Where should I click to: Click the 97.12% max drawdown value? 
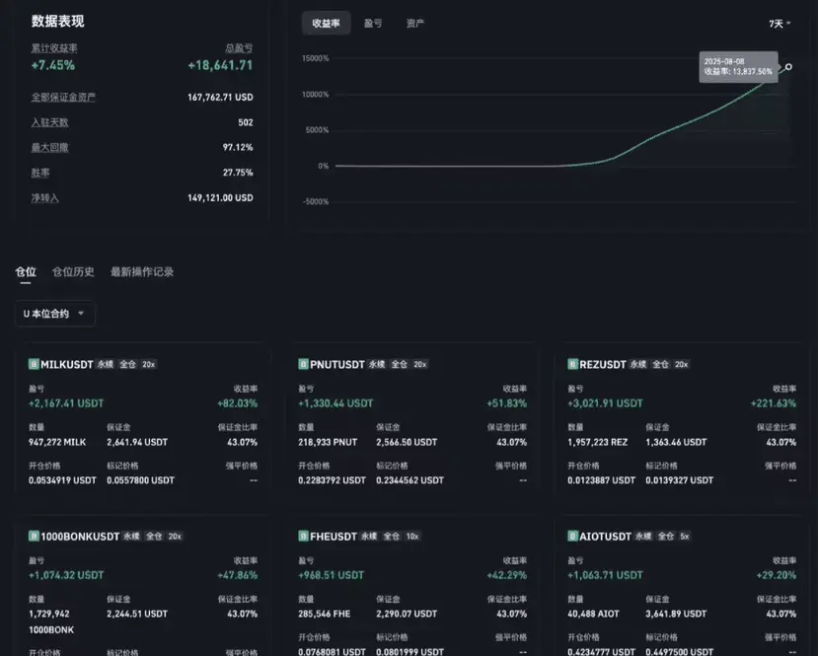pos(238,148)
